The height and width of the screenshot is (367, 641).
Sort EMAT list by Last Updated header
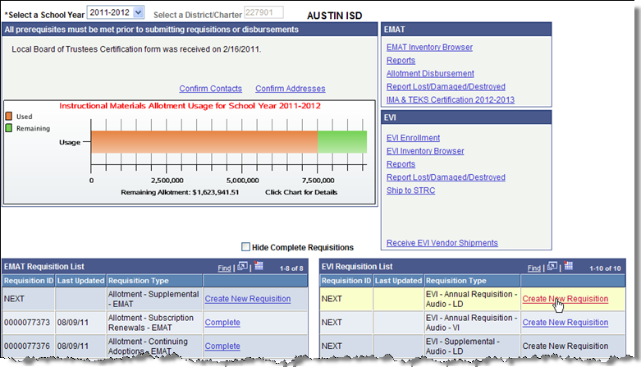coord(80,281)
